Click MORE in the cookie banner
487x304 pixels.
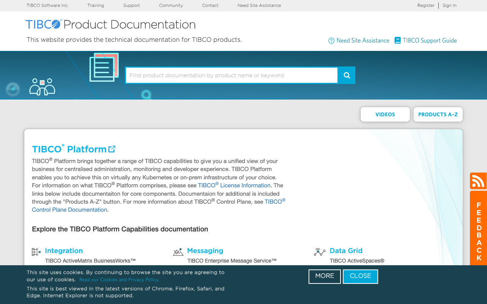tap(325, 276)
